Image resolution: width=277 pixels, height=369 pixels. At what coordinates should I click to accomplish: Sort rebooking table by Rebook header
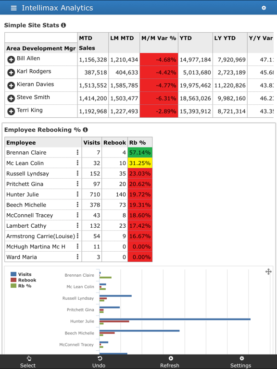click(x=115, y=142)
